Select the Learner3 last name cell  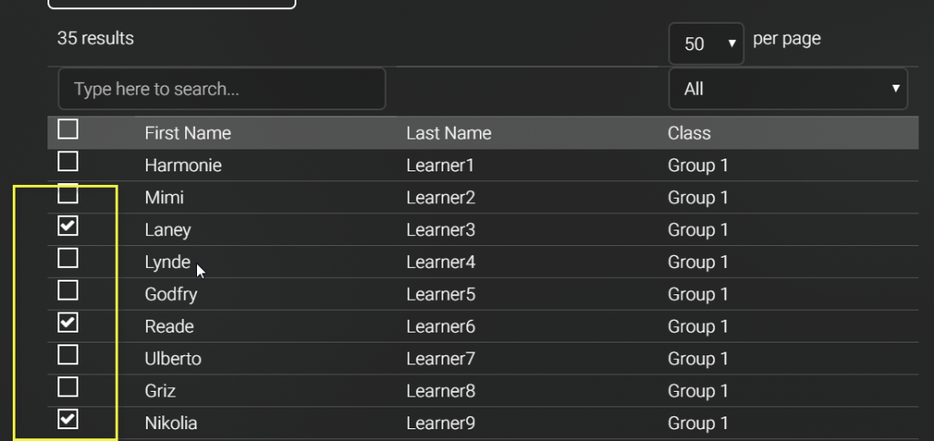[x=441, y=230]
